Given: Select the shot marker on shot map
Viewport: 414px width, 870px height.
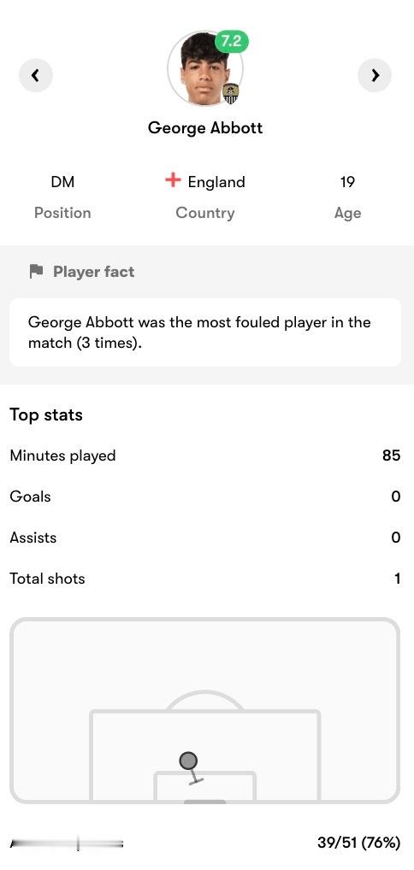Looking at the screenshot, I should tap(189, 761).
